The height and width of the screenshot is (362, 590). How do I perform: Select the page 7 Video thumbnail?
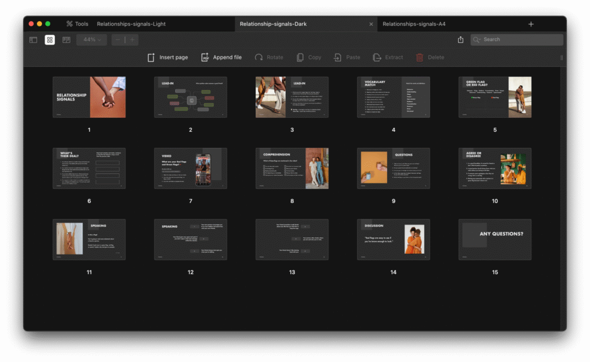(191, 168)
